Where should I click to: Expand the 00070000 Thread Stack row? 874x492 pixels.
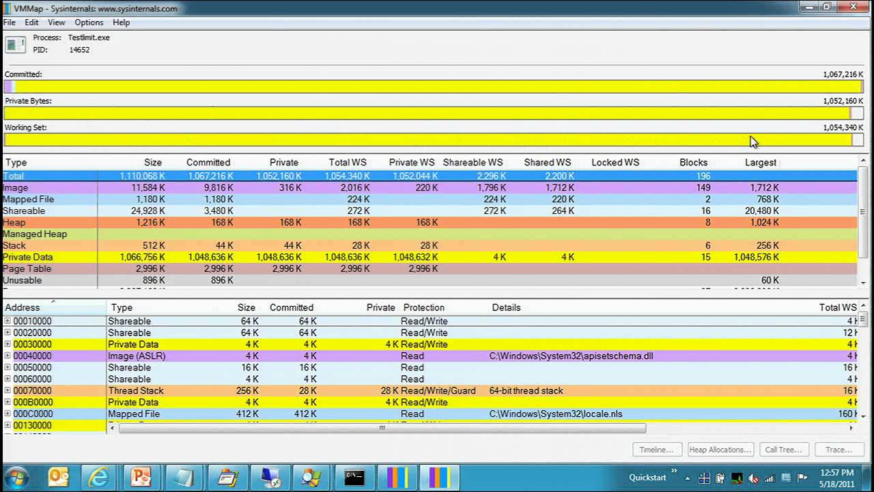[8, 391]
